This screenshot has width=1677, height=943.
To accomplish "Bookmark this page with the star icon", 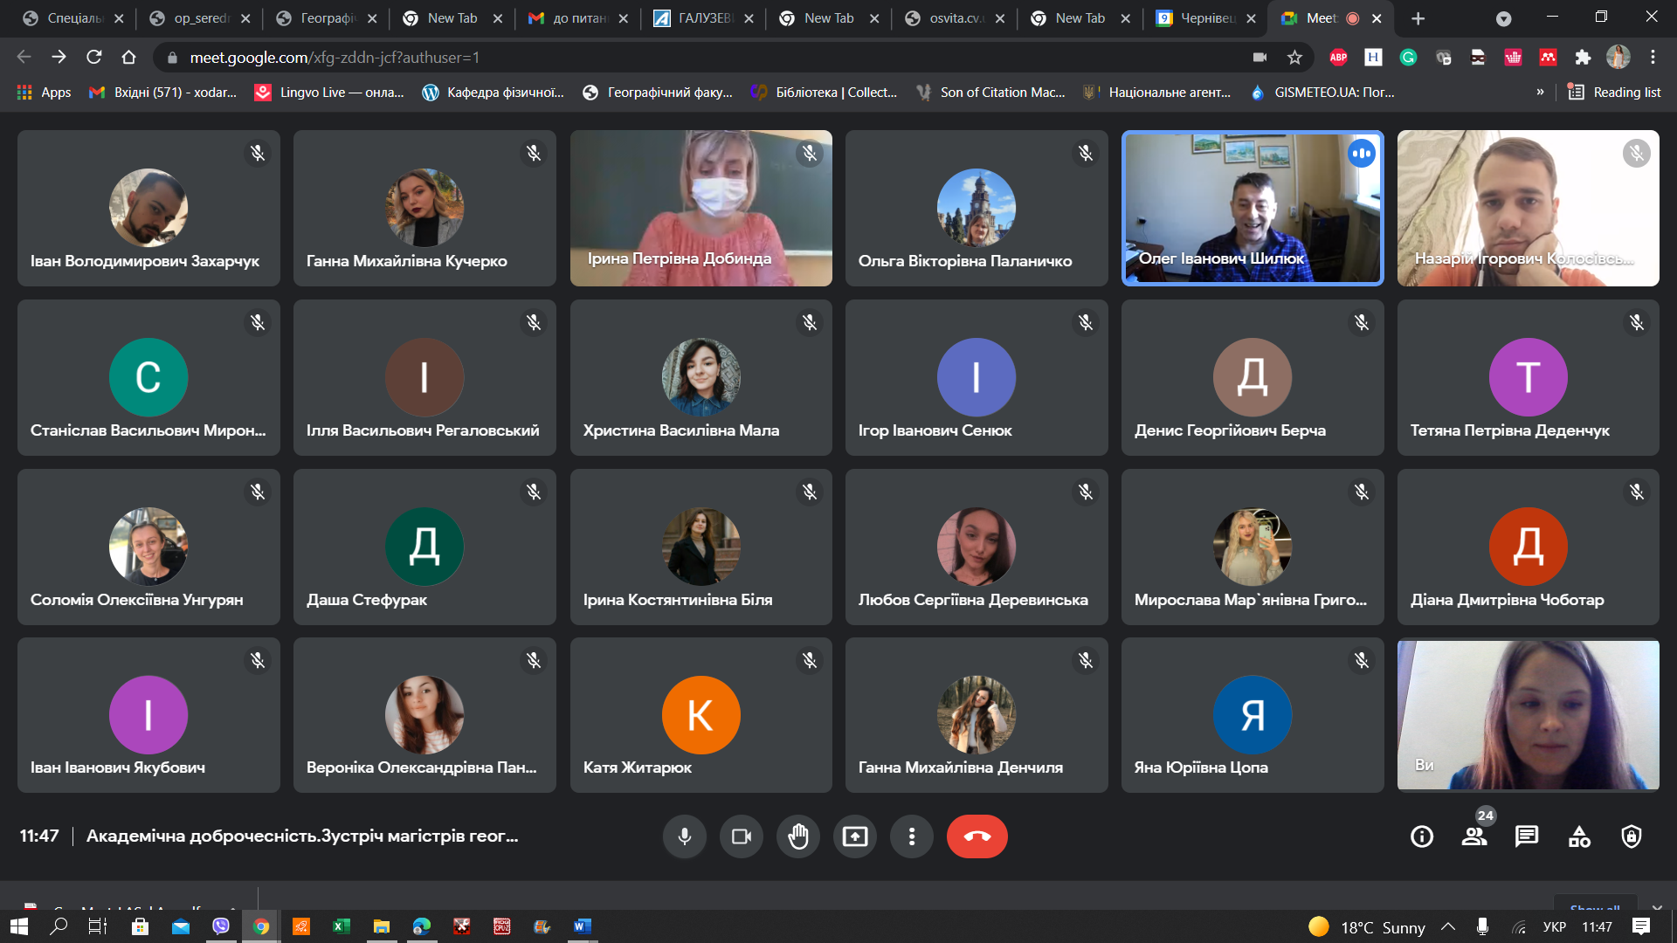I will tap(1294, 57).
